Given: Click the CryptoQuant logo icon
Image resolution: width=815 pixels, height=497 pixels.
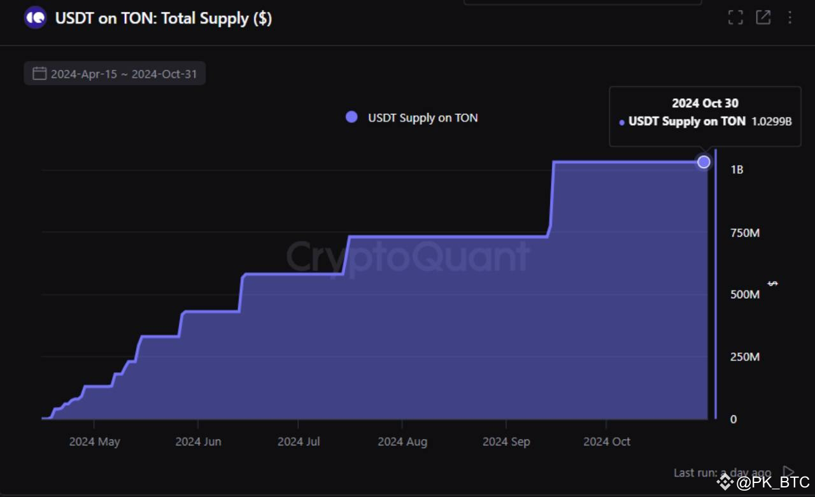Looking at the screenshot, I should click(35, 18).
